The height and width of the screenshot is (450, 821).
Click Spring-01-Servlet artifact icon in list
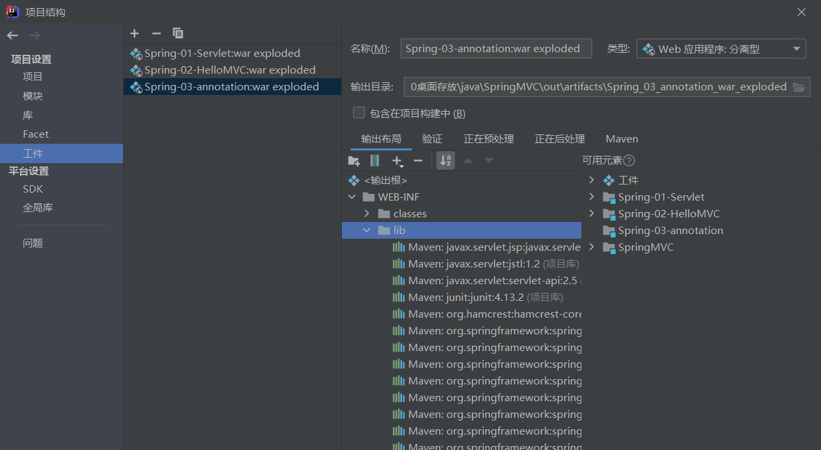pos(136,53)
